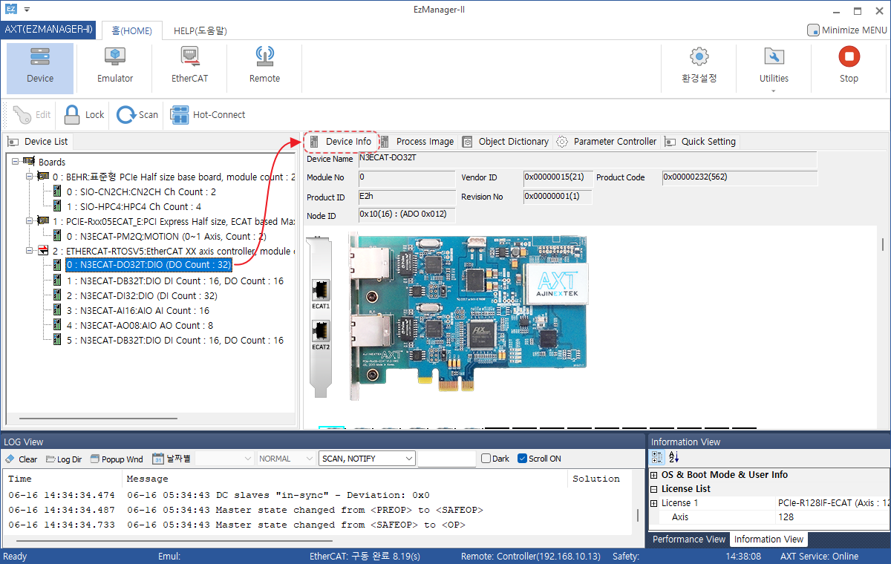Collapse the 1 : PCIE-Rxx05ECAT_E board node
The height and width of the screenshot is (564, 891).
pos(29,221)
